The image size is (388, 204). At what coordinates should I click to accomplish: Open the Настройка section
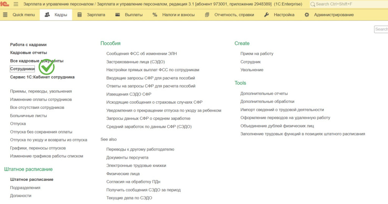[x=284, y=15]
